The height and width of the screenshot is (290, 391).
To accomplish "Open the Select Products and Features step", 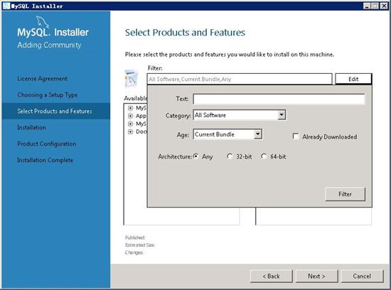I will click(56, 111).
